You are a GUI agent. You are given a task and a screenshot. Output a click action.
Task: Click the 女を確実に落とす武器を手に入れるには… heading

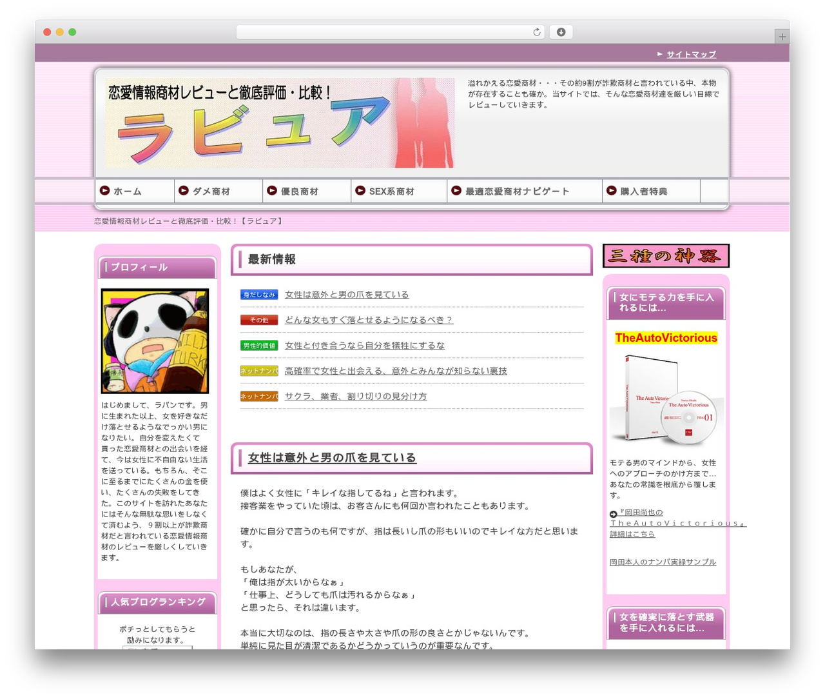pyautogui.click(x=666, y=622)
